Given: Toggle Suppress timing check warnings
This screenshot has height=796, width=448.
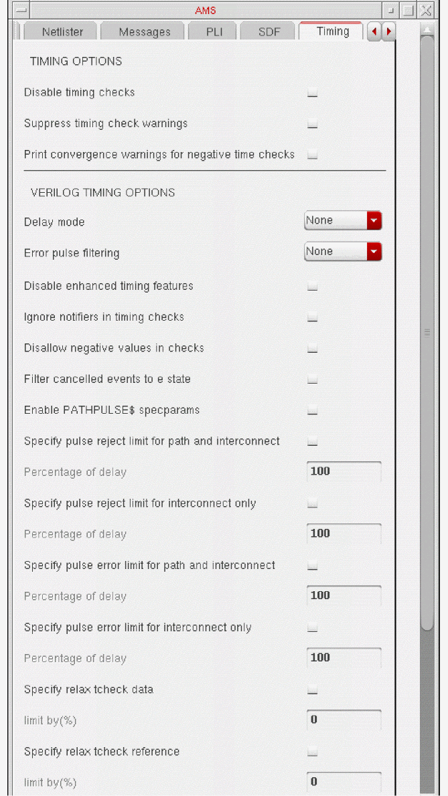Looking at the screenshot, I should tap(312, 125).
